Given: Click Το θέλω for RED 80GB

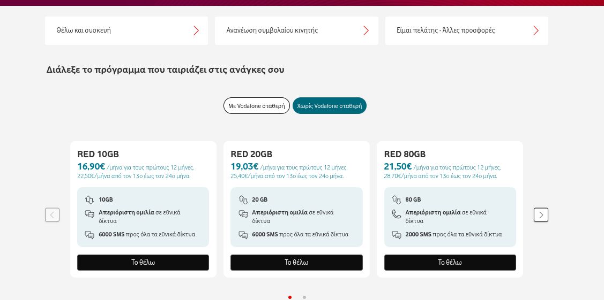Looking at the screenshot, I should coord(450,263).
